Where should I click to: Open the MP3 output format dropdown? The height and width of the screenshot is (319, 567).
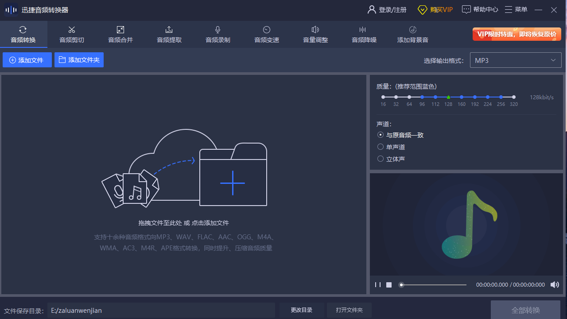pyautogui.click(x=515, y=60)
